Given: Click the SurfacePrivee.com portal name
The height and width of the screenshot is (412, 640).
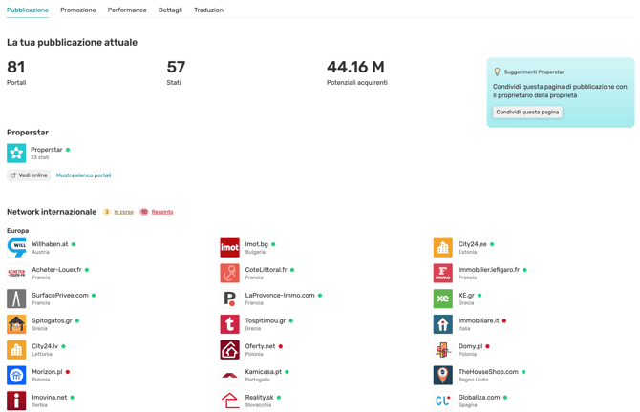Looking at the screenshot, I should [x=60, y=295].
